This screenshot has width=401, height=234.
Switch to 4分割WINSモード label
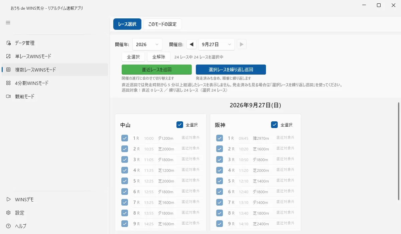pos(32,83)
